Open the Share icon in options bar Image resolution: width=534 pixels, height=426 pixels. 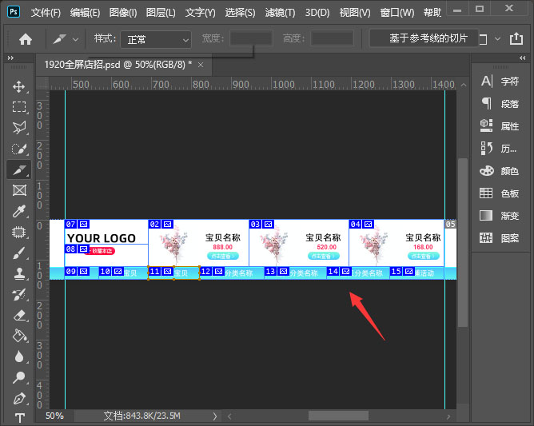[x=516, y=38]
